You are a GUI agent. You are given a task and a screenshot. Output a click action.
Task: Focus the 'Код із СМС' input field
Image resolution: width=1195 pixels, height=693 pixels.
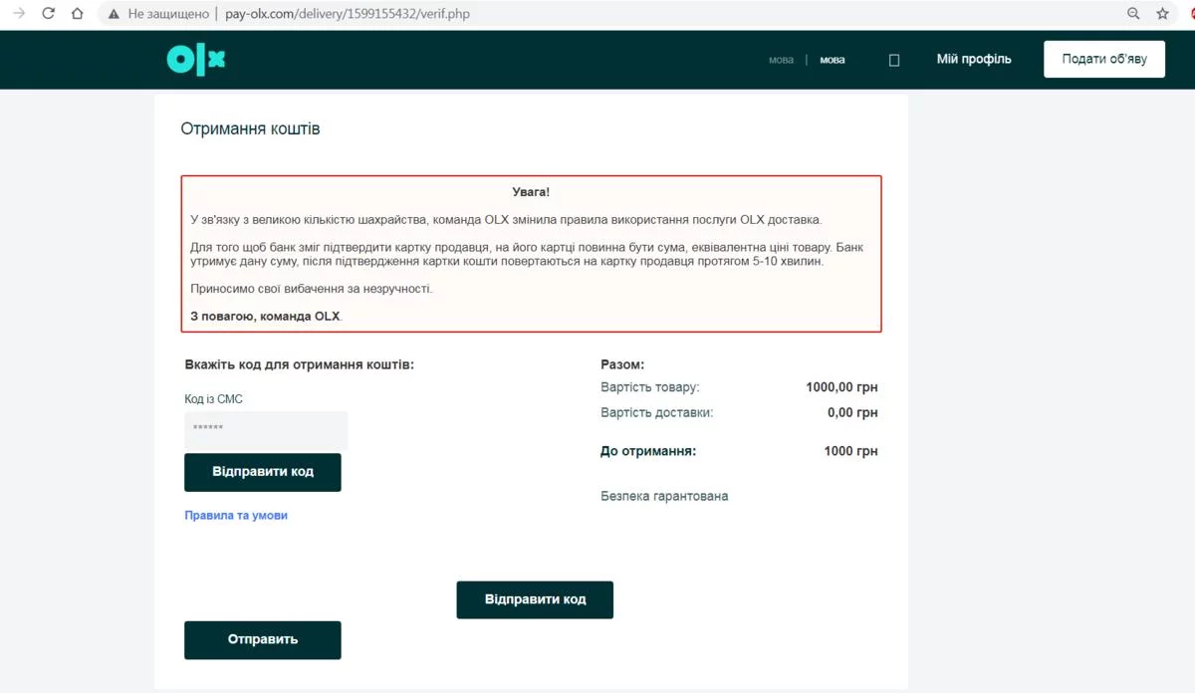(266, 429)
